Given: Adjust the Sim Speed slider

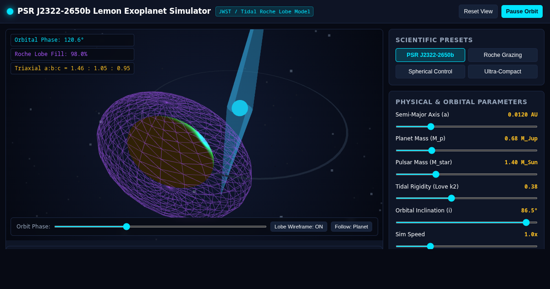Looking at the screenshot, I should tap(467, 246).
